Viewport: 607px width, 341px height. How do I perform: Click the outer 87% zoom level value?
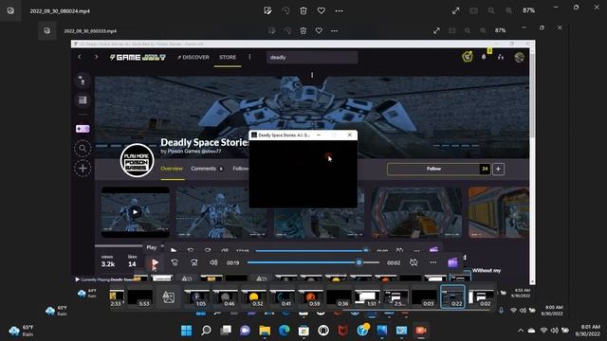[529, 10]
